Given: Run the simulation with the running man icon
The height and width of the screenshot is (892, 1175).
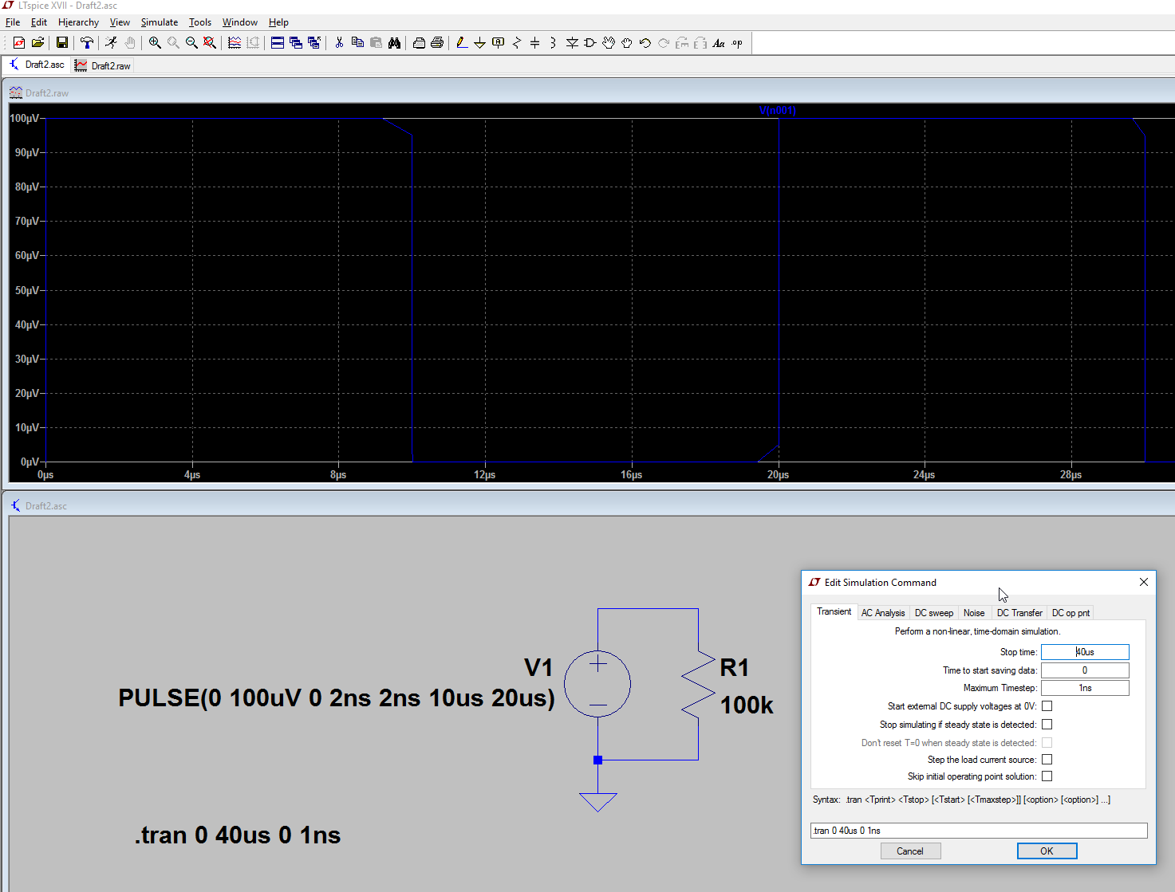Looking at the screenshot, I should click(111, 43).
